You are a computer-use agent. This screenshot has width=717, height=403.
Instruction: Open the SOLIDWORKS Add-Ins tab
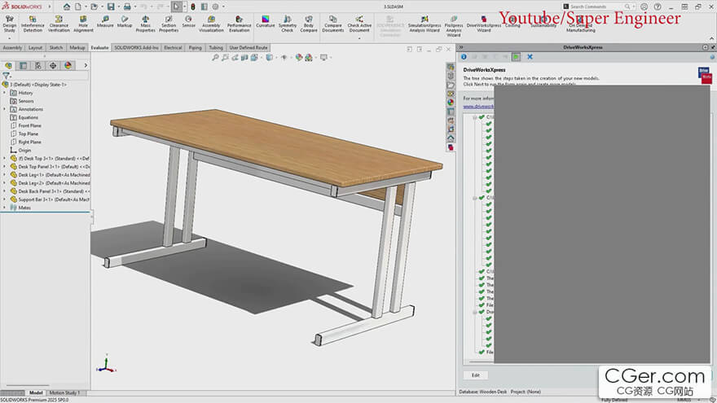(137, 48)
